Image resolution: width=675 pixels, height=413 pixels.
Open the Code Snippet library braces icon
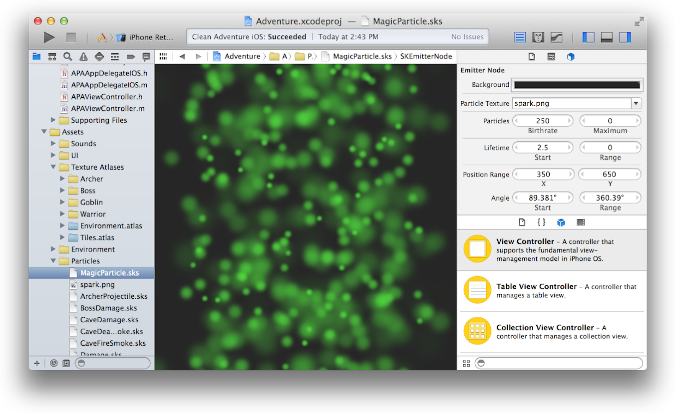coord(541,222)
